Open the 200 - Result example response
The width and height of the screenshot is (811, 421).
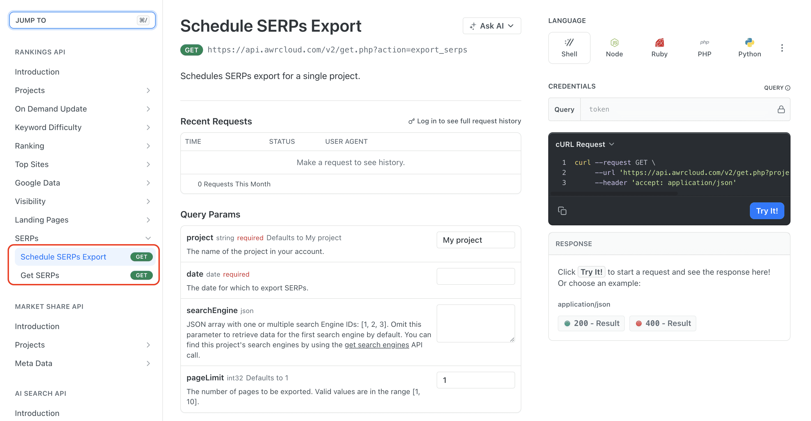pyautogui.click(x=591, y=323)
